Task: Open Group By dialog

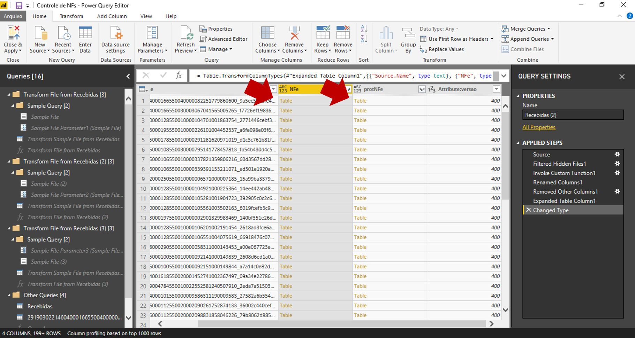Action: (x=408, y=39)
